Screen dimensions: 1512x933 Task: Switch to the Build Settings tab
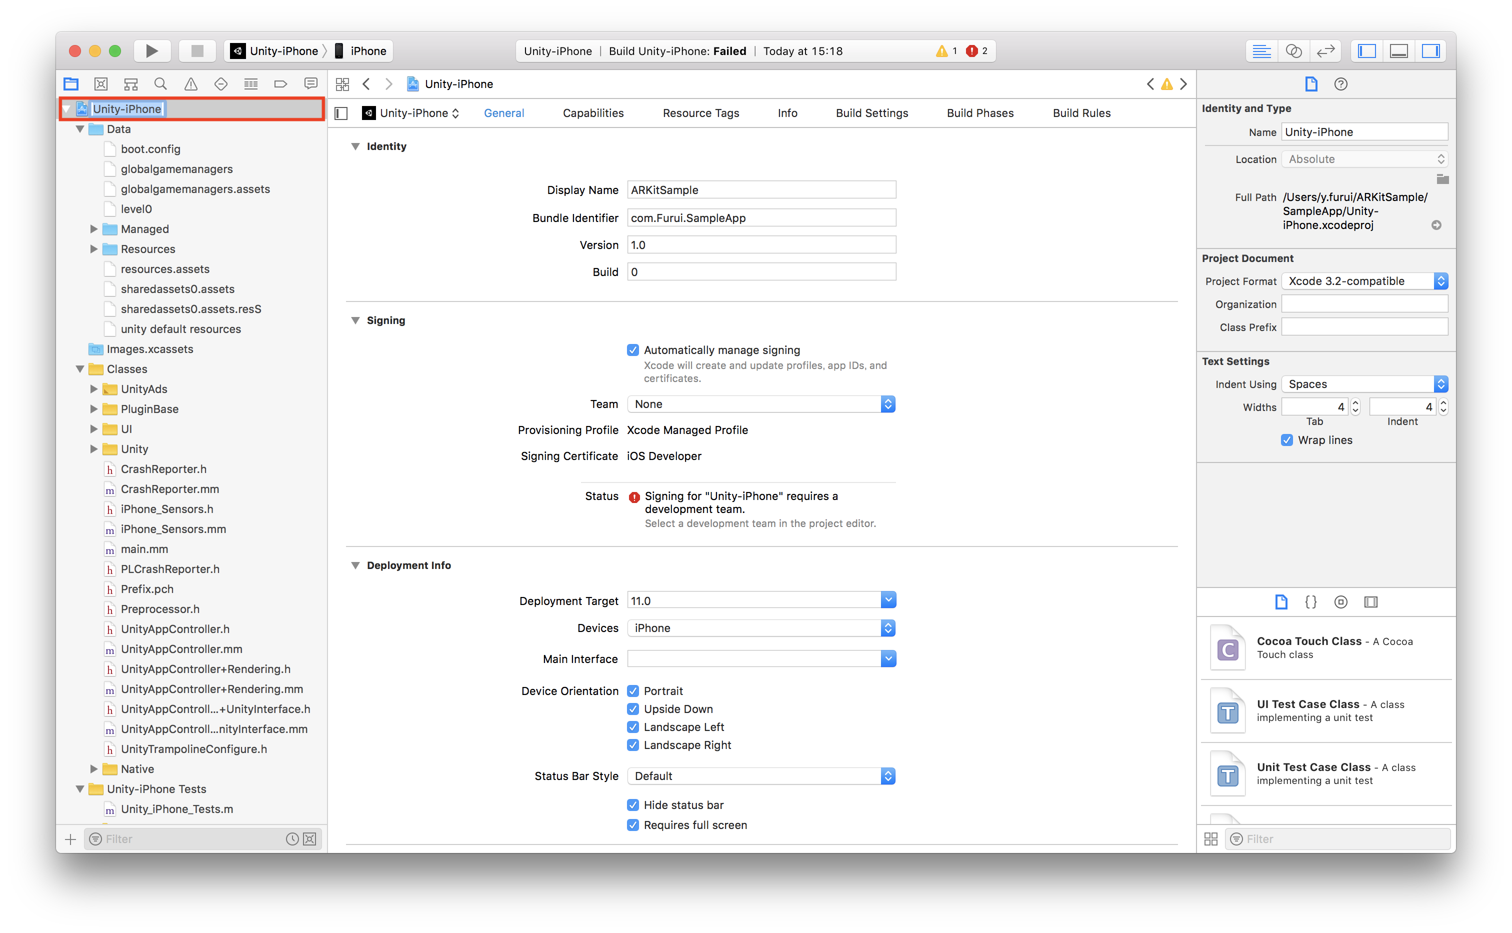(871, 113)
